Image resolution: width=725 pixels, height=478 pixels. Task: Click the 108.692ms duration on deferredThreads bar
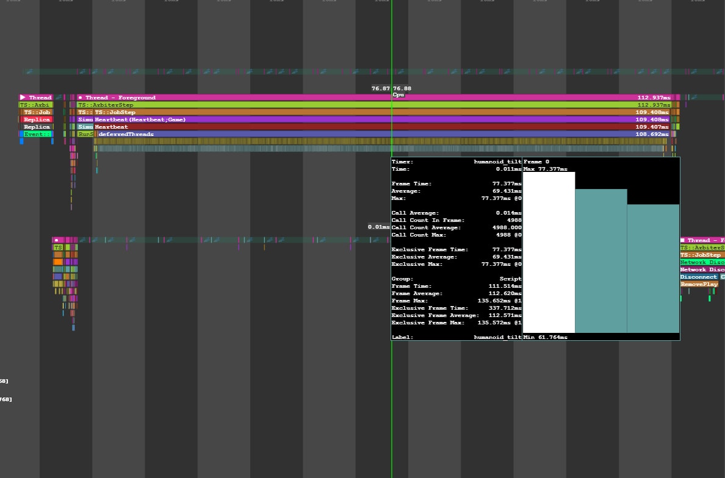tap(652, 134)
